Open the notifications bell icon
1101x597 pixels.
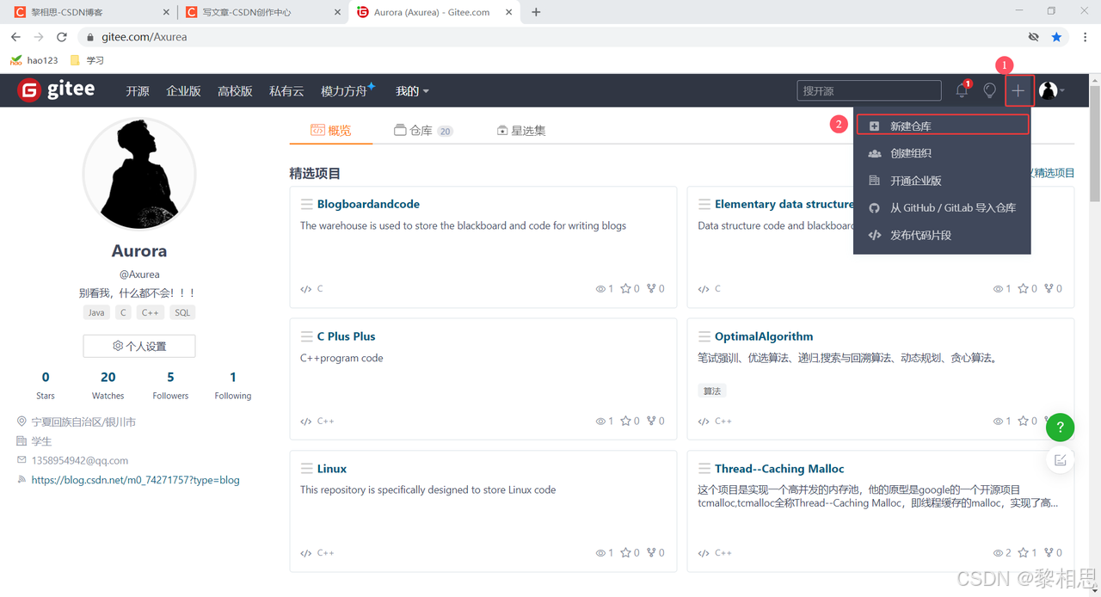coord(962,90)
